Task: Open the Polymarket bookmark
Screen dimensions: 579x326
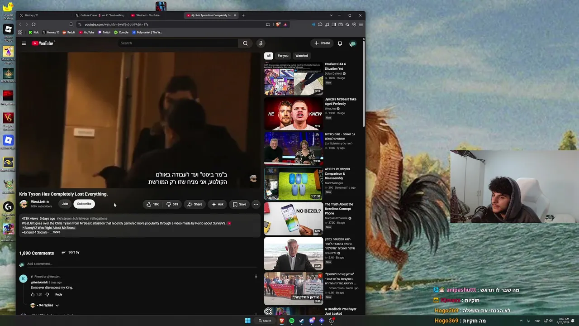Action: tap(147, 33)
